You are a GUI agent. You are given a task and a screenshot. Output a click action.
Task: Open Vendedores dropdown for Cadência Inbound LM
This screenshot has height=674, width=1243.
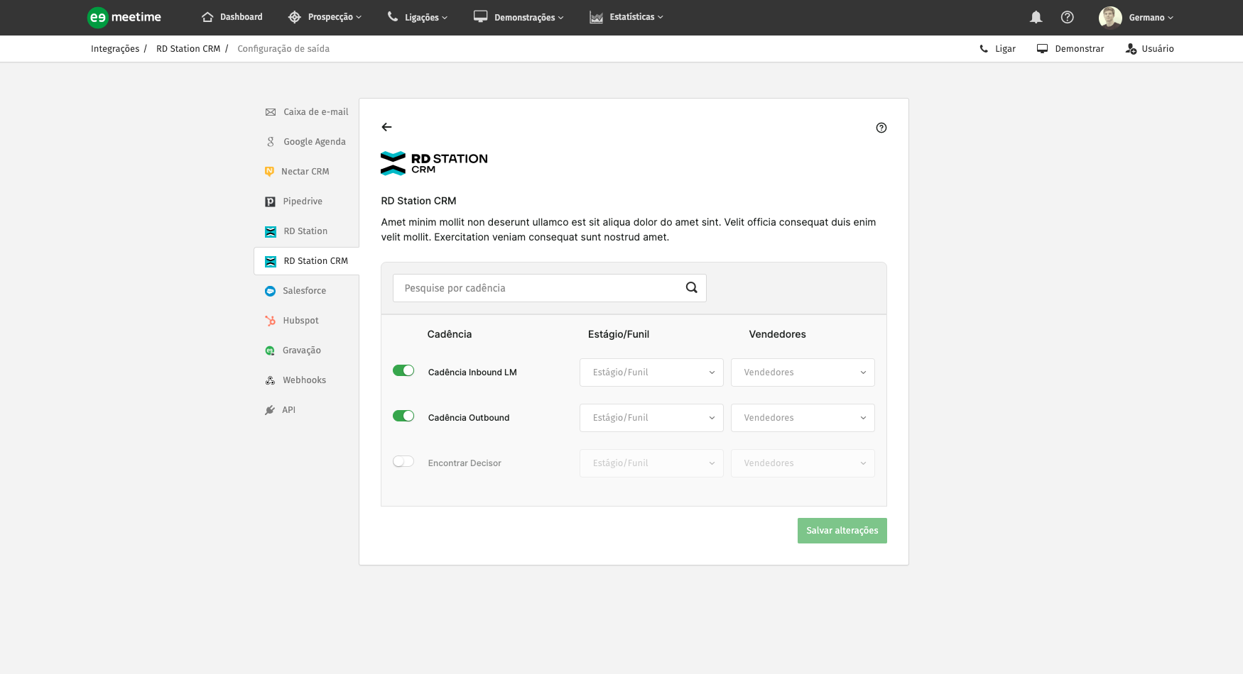803,372
